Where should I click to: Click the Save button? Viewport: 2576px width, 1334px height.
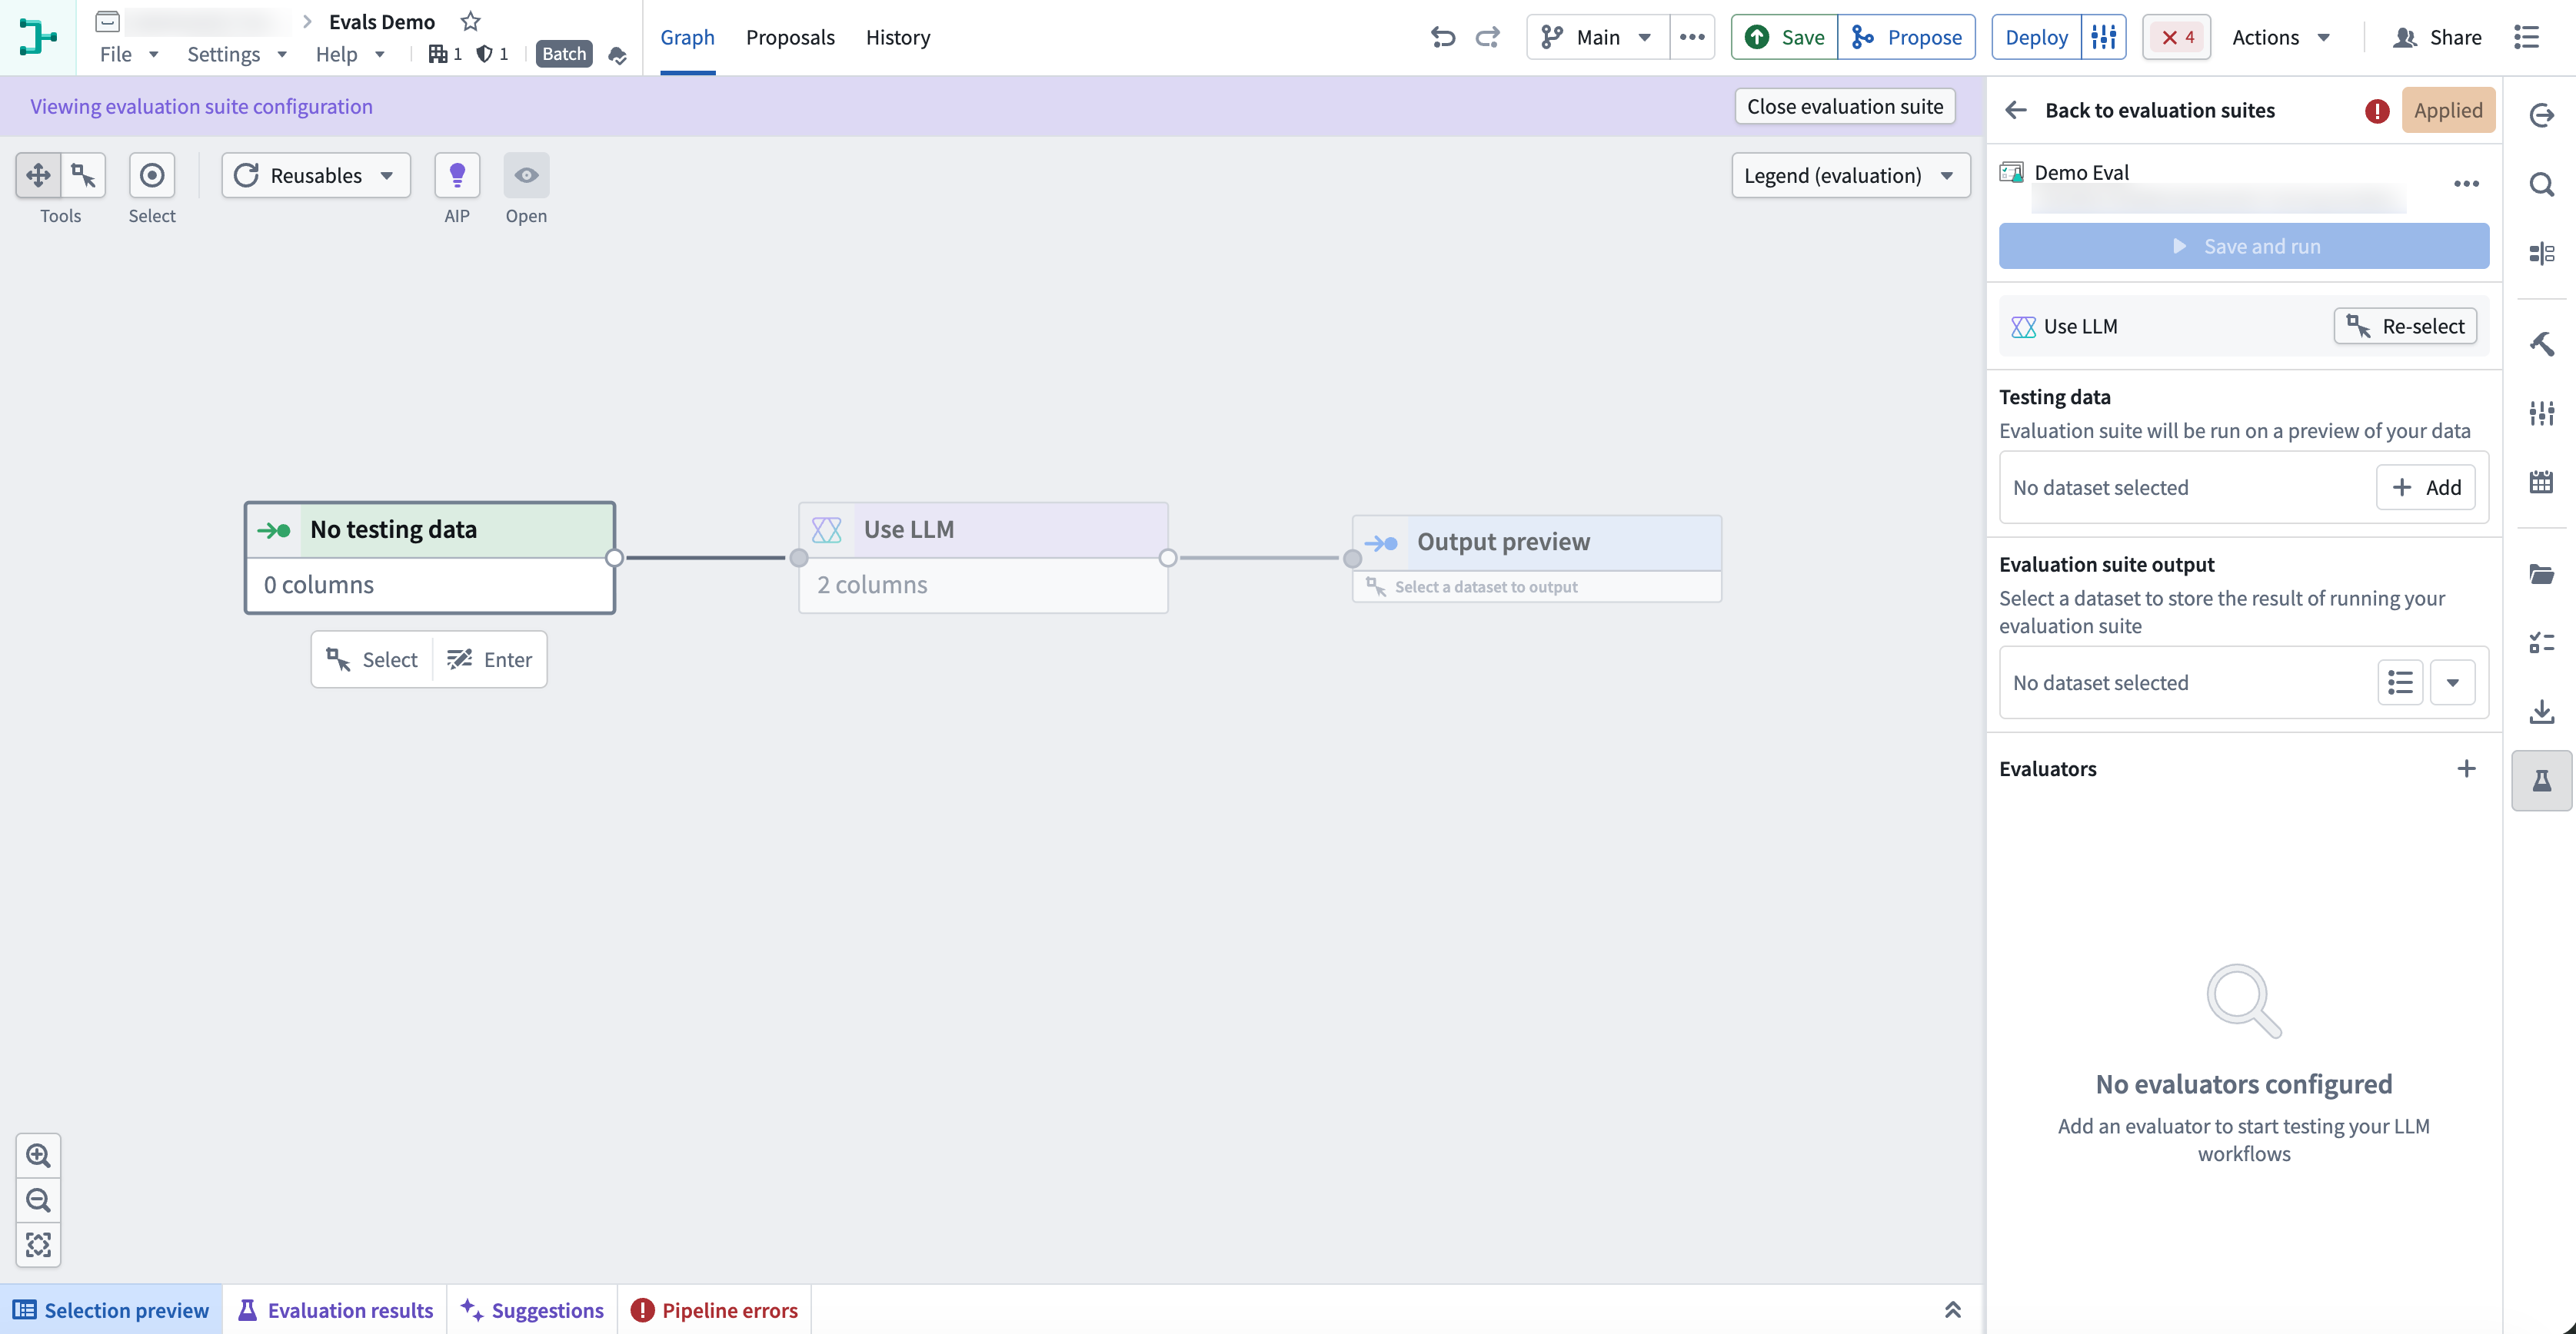[1784, 37]
